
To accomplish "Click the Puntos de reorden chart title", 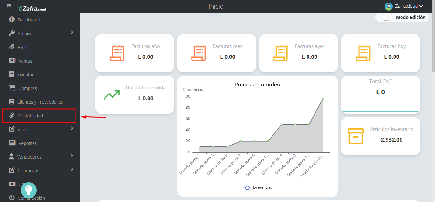I will tap(257, 85).
